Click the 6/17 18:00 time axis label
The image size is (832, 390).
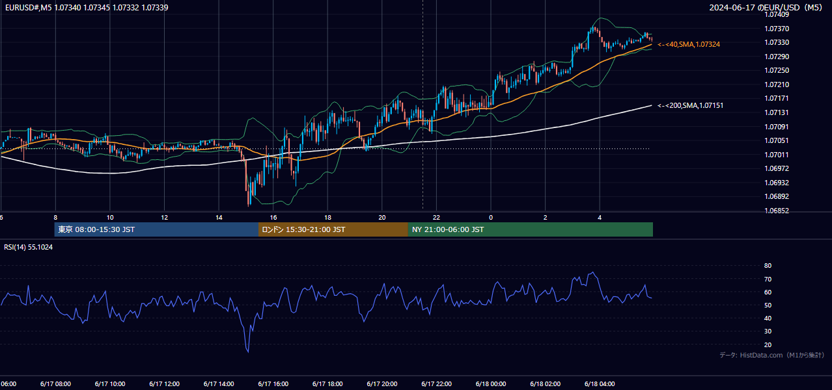tap(327, 383)
